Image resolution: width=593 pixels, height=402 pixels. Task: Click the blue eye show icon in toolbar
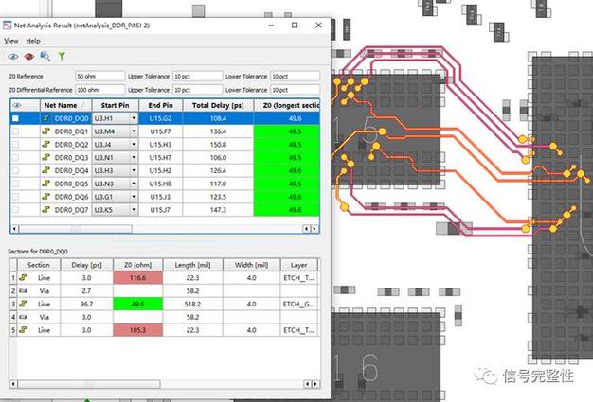[13, 57]
